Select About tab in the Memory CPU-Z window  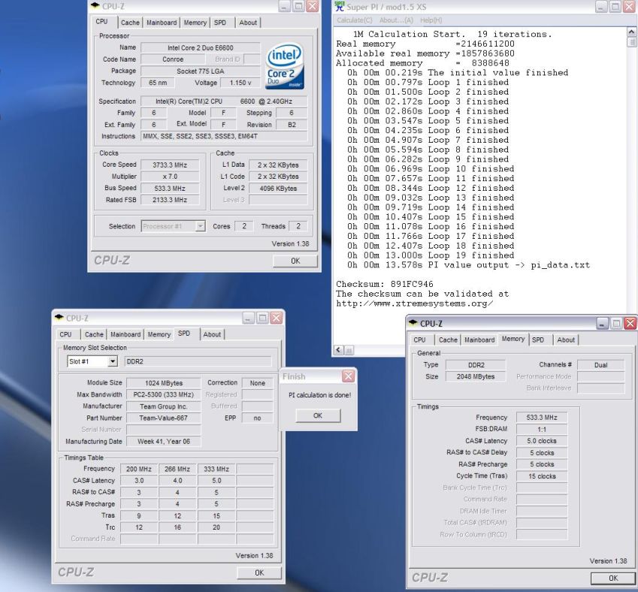click(566, 340)
